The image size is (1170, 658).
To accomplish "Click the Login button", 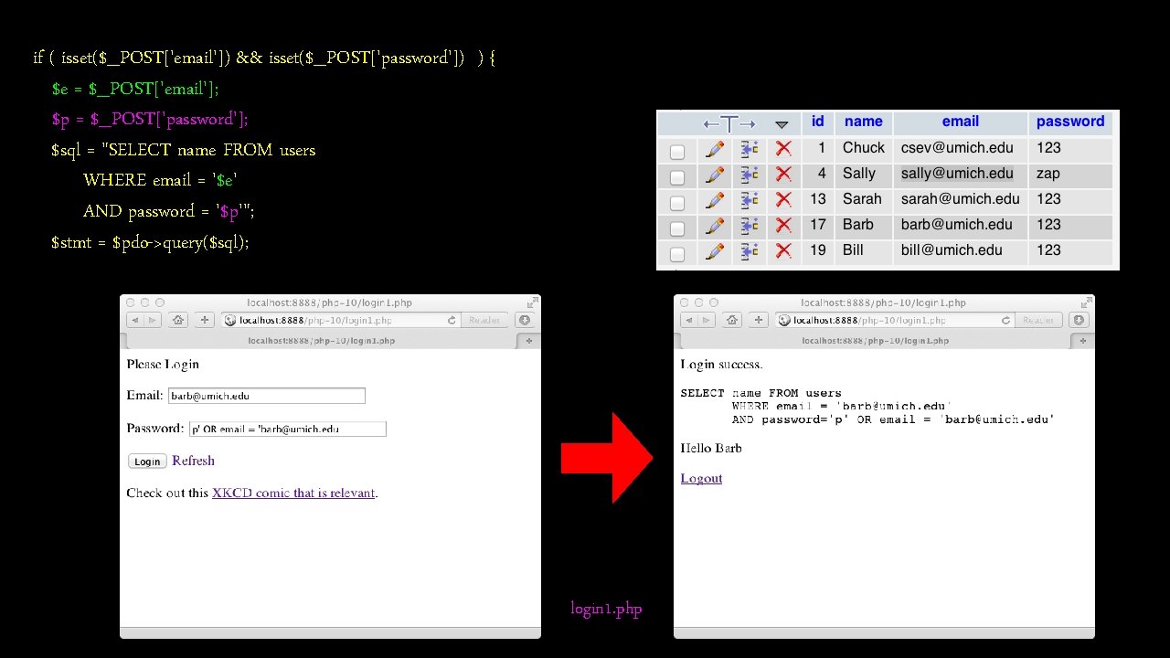I will pos(147,462).
